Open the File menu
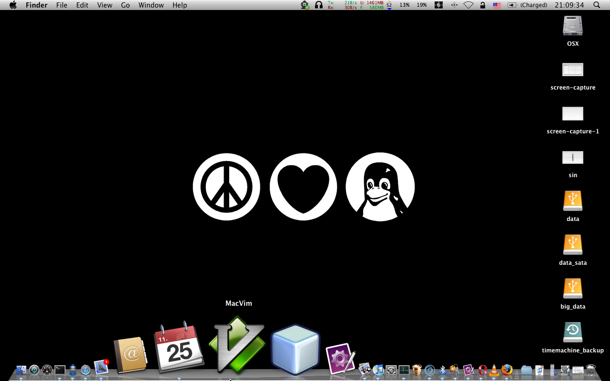The height and width of the screenshot is (381, 610). tap(61, 5)
